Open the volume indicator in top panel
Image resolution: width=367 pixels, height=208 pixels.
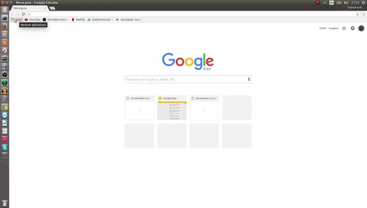coord(346,3)
